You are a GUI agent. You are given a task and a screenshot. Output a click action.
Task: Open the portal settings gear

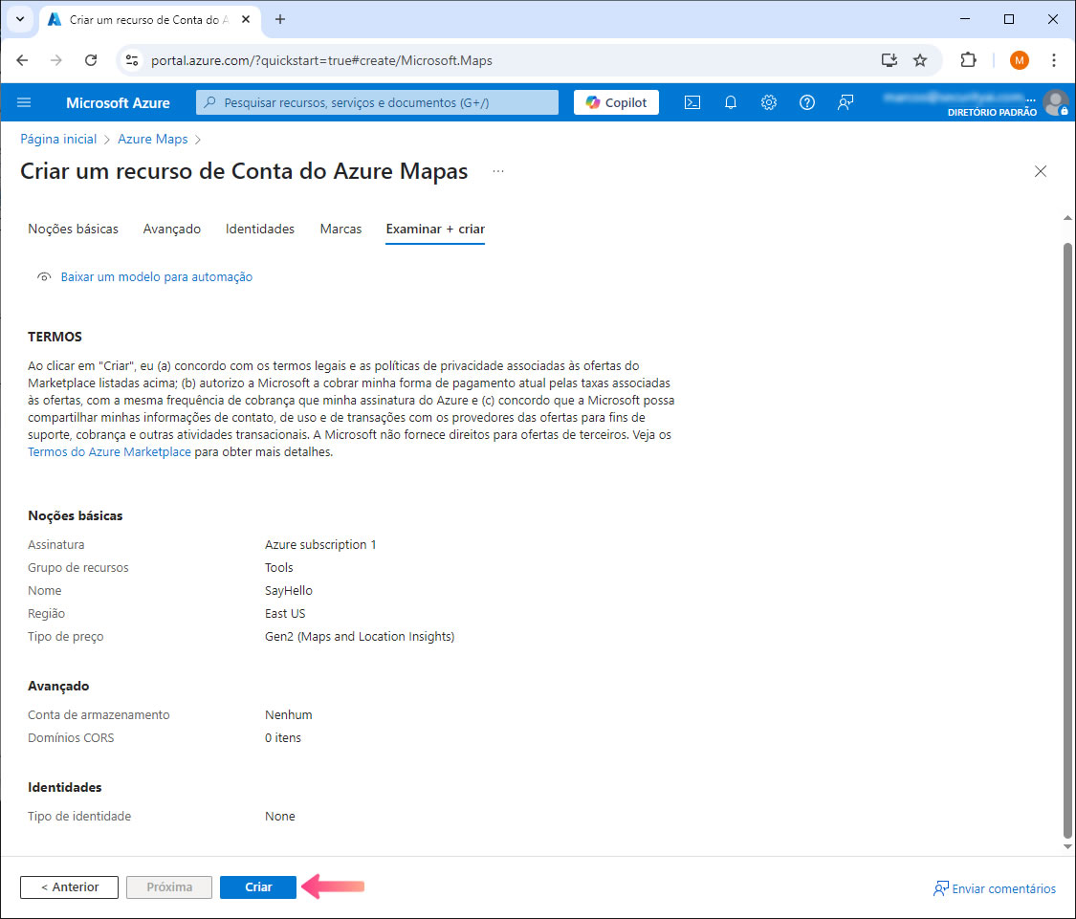point(769,102)
